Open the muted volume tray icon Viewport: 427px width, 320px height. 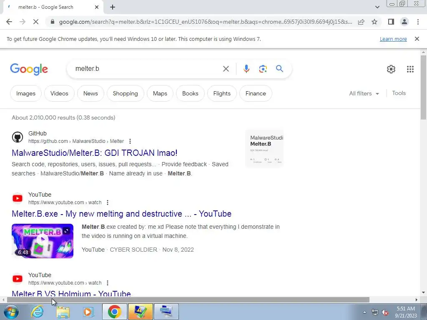point(385,312)
